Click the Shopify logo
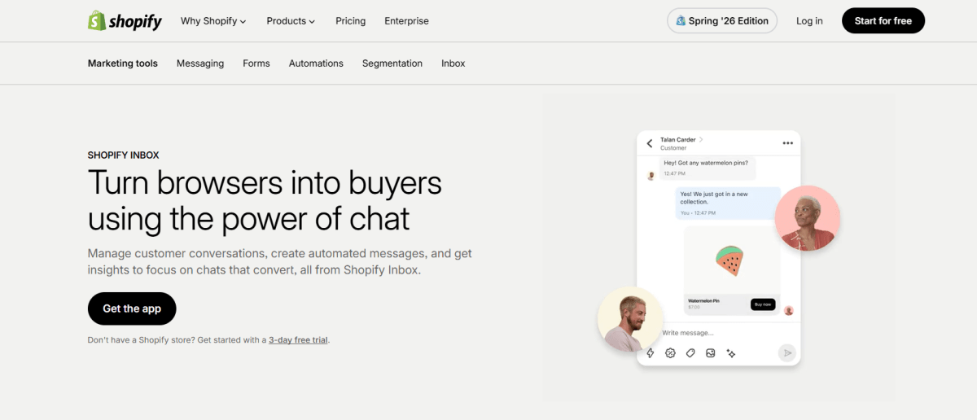This screenshot has height=420, width=977. [x=125, y=21]
